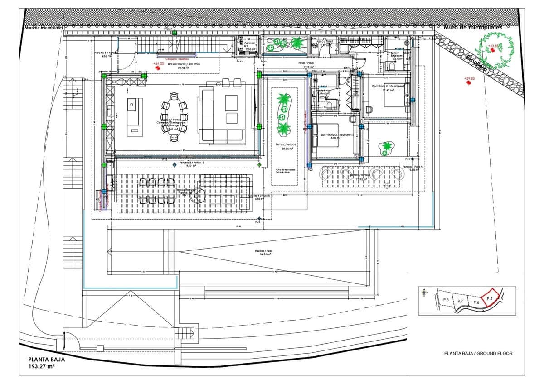Screen dimensions: 544x384
Task: Click the red +59.85 elevation marker
Action: coord(470,80)
